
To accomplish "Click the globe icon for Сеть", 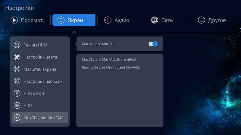I will pyautogui.click(x=155, y=20).
